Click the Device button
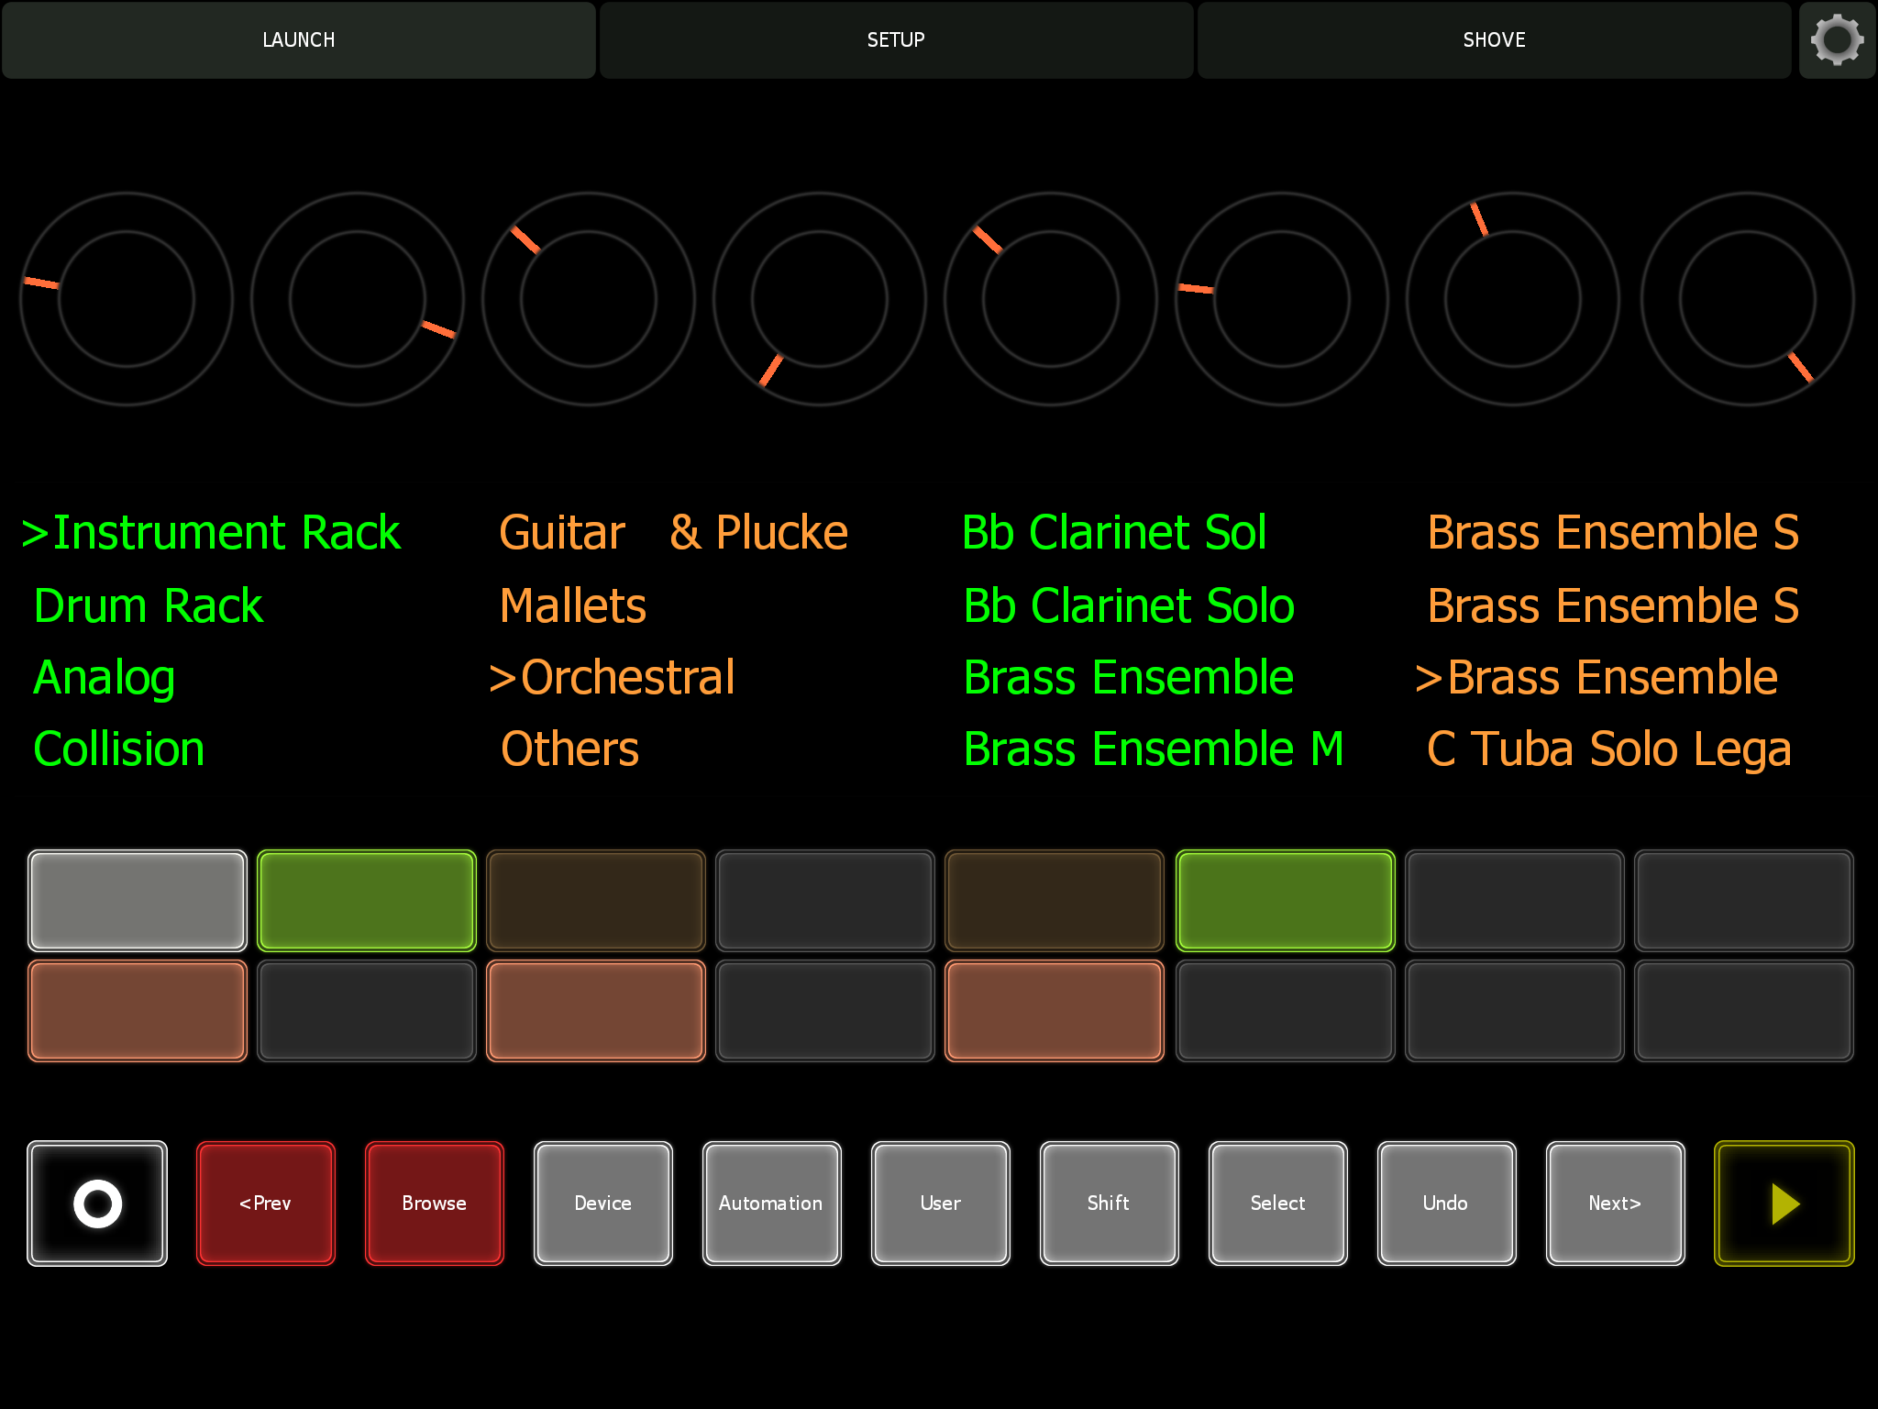Viewport: 1878px width, 1409px height. 603,1204
